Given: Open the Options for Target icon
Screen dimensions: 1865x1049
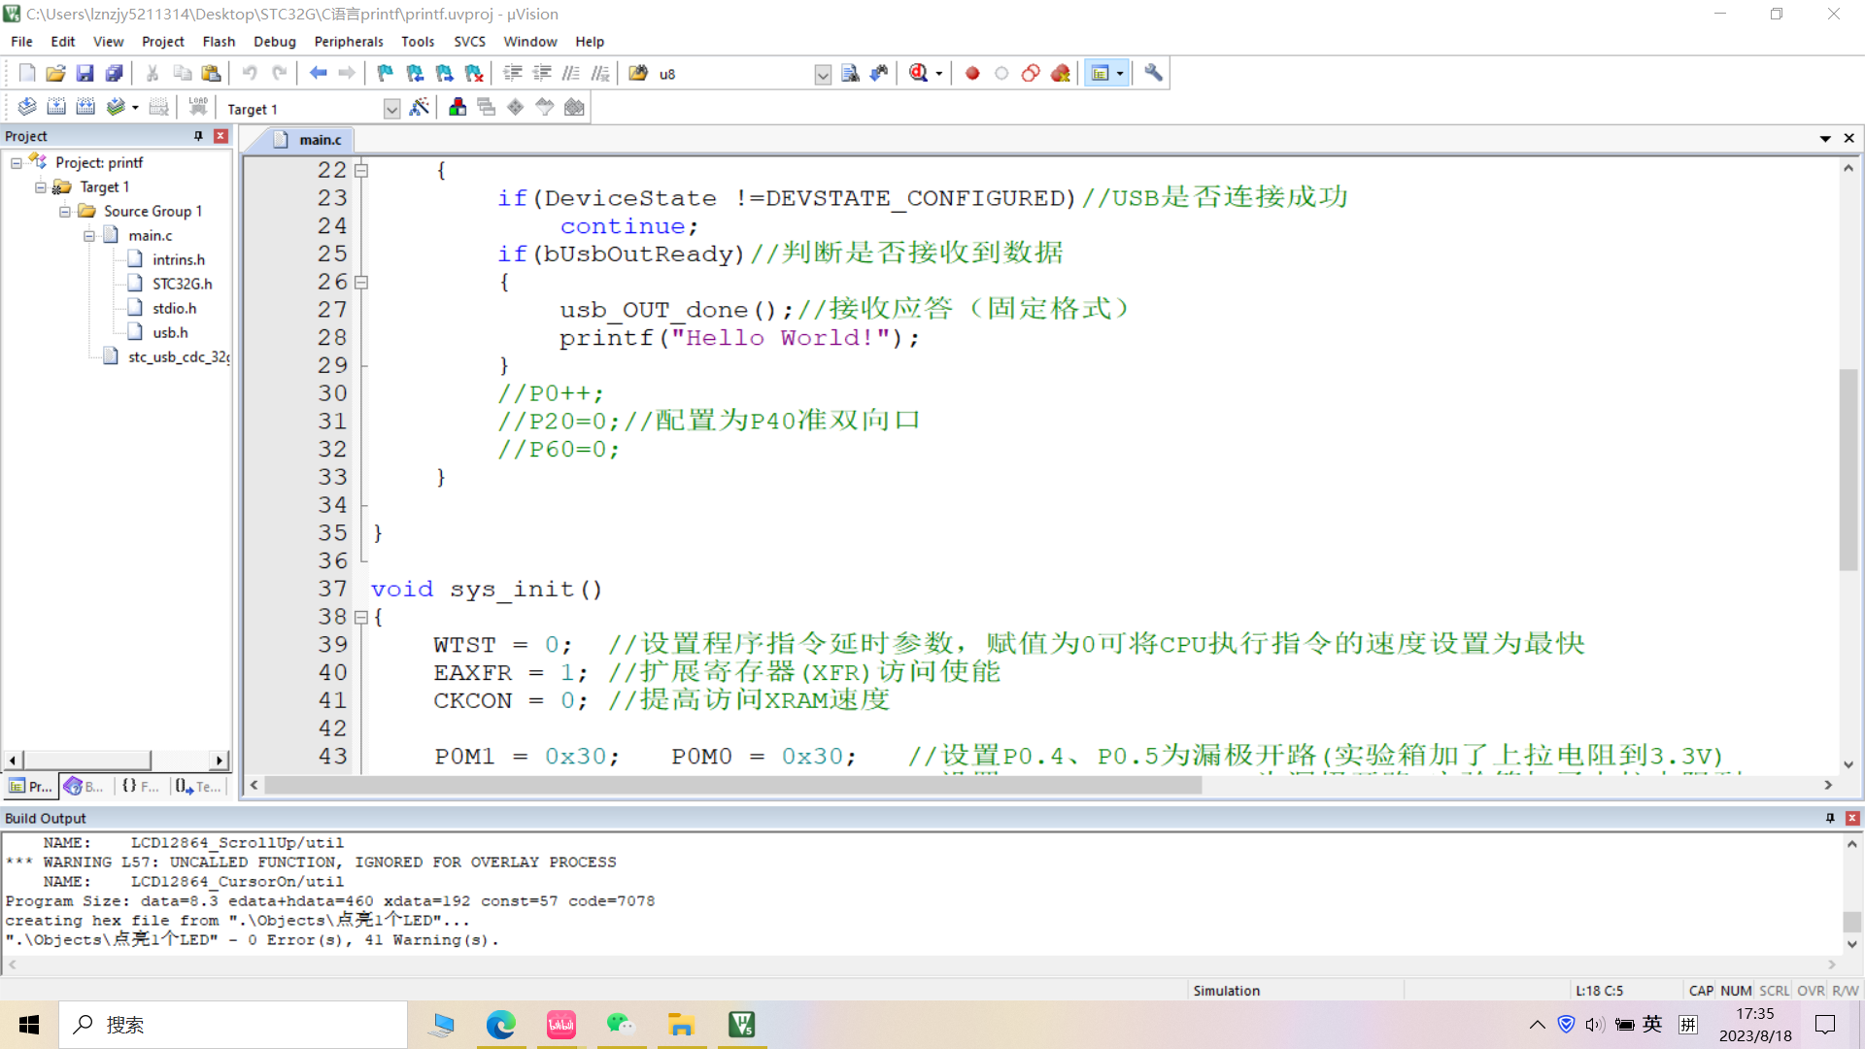Looking at the screenshot, I should (419, 108).
